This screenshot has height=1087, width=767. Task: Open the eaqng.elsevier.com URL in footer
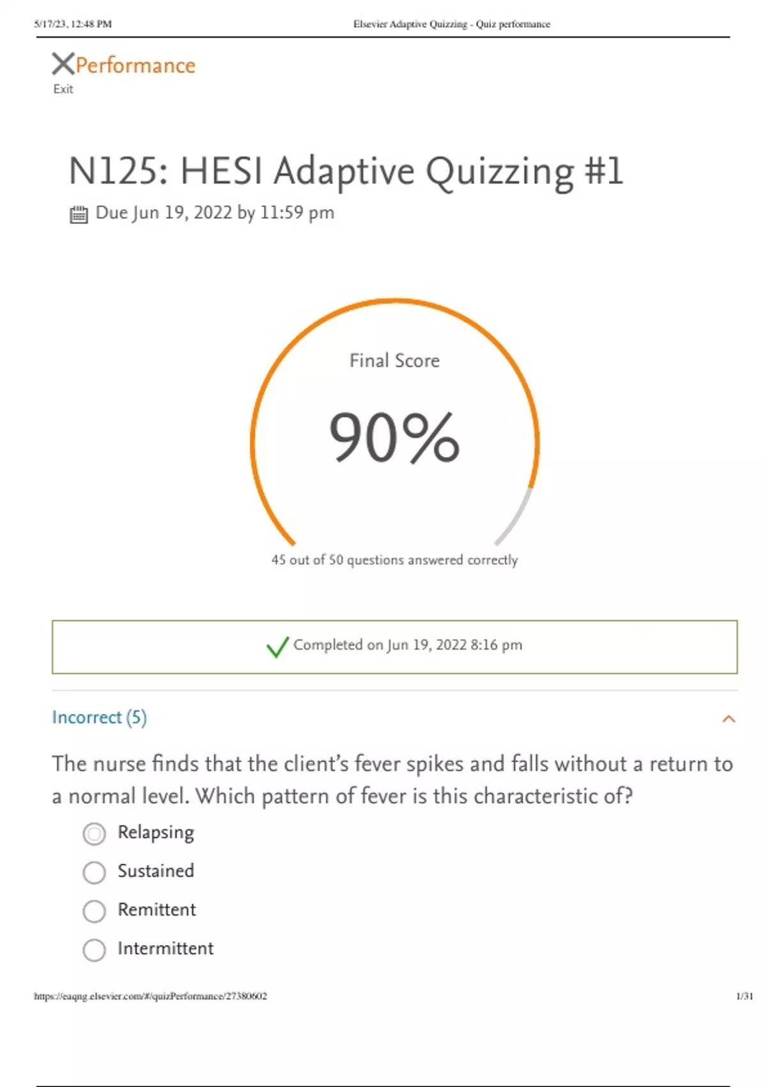150,996
